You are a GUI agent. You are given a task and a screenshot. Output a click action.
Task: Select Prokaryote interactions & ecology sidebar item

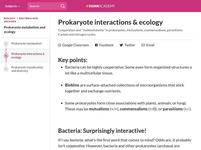point(28,55)
